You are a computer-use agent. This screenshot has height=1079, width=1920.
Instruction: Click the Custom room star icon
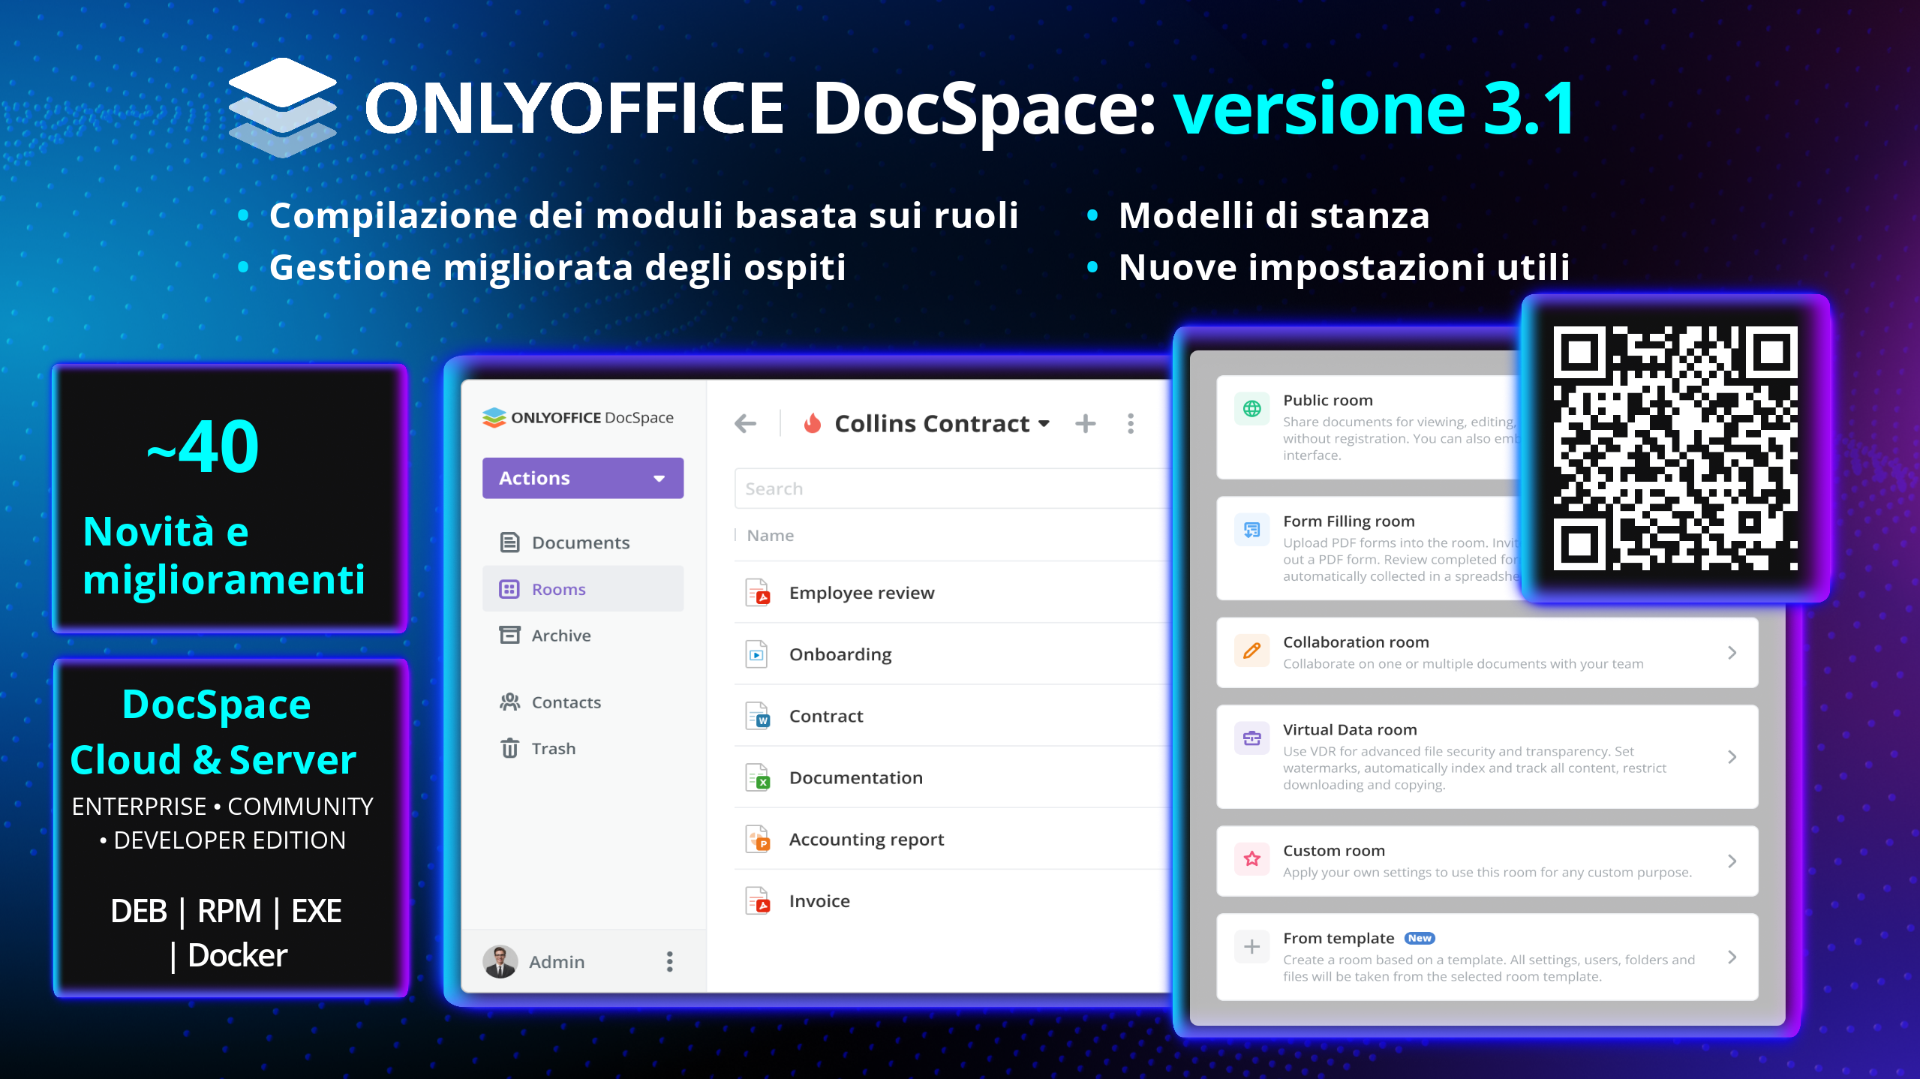(x=1251, y=859)
